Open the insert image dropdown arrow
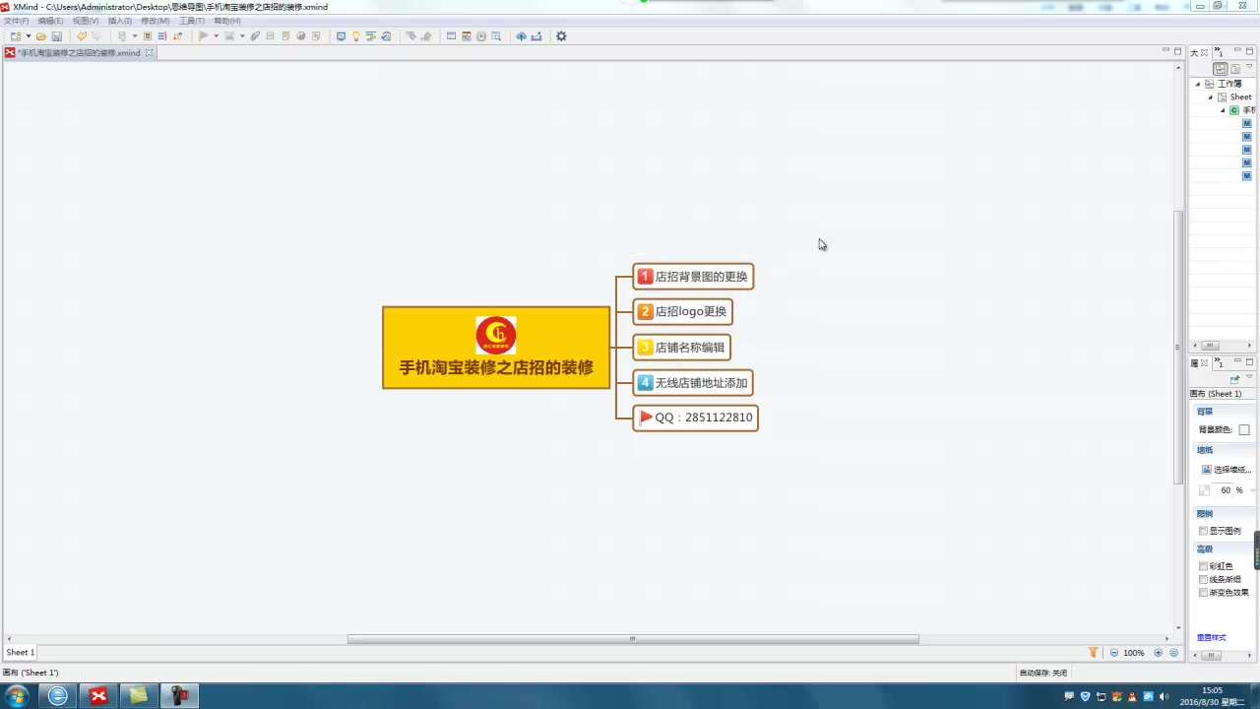This screenshot has height=709, width=1260. (242, 36)
